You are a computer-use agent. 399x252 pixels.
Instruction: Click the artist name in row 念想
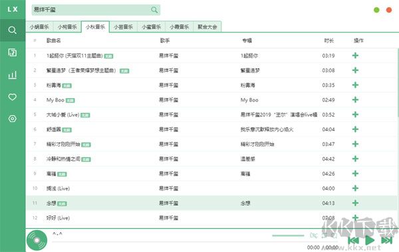(x=168, y=203)
